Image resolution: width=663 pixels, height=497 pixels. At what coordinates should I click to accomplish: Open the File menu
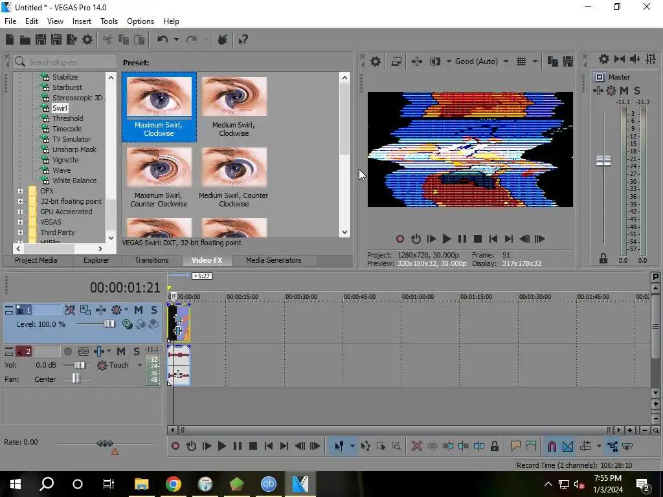coord(10,21)
